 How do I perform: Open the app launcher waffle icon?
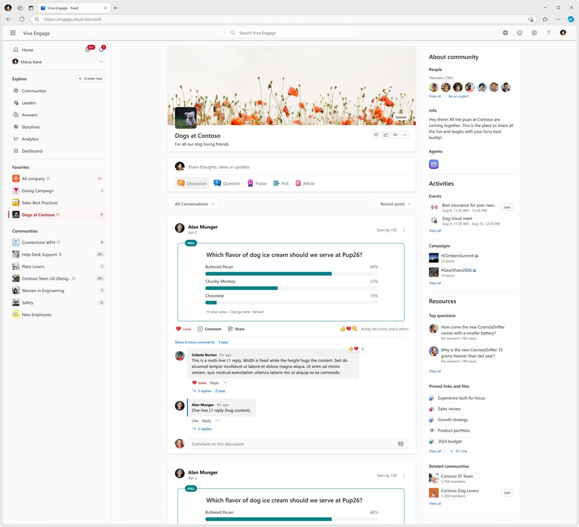pos(13,33)
